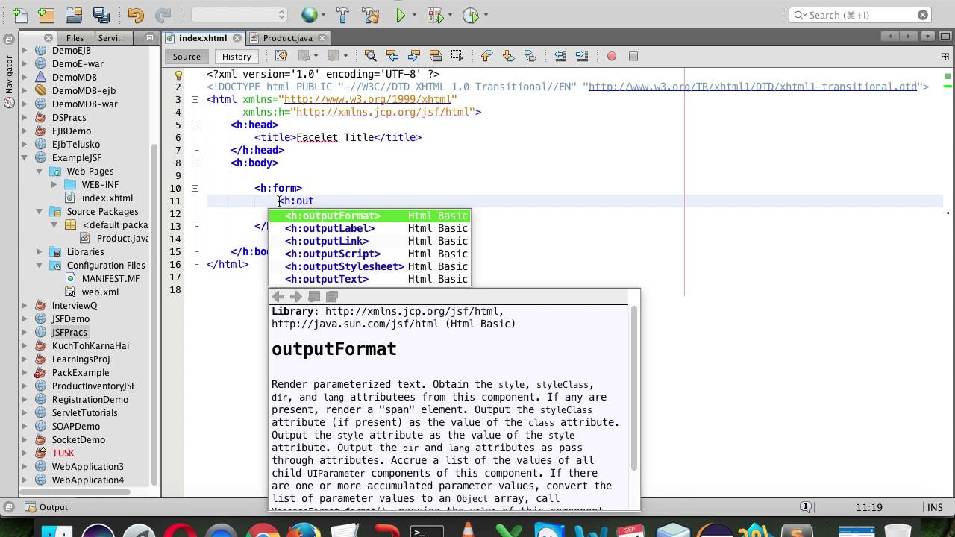Choose h:outputLabel from completion list
The width and height of the screenshot is (955, 537).
tap(369, 228)
